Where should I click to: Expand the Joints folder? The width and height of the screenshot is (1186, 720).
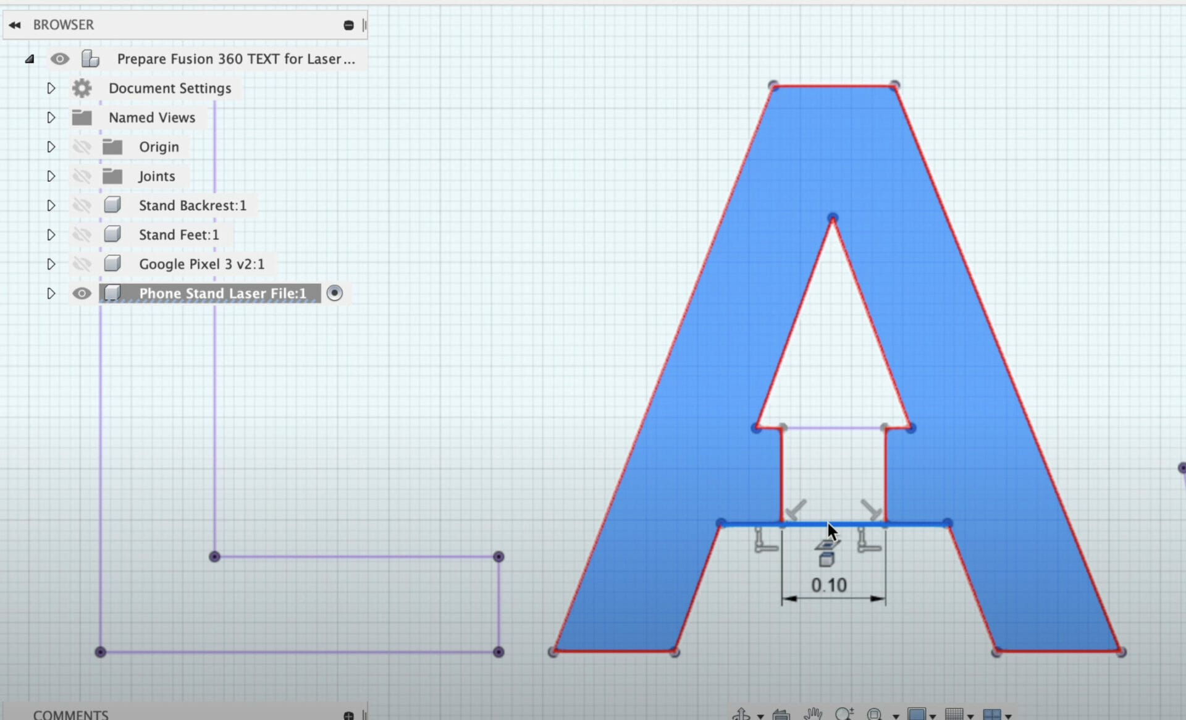[x=51, y=176]
